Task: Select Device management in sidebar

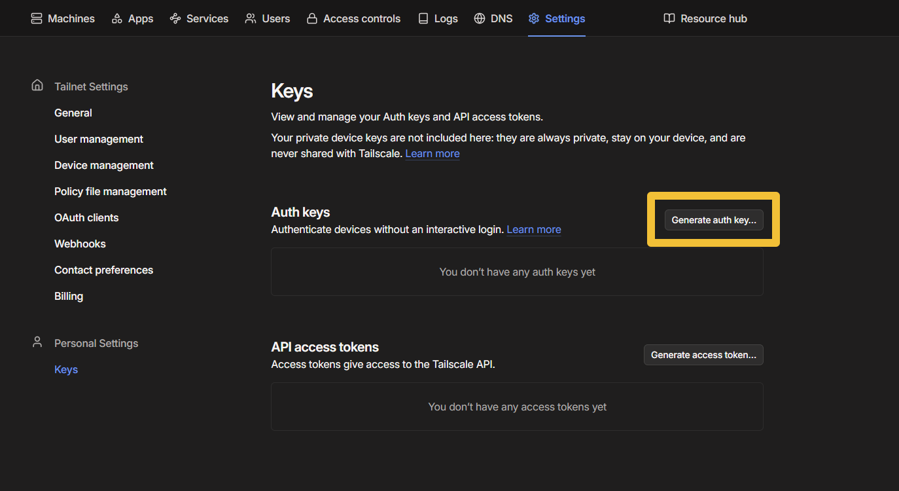Action: click(x=104, y=165)
